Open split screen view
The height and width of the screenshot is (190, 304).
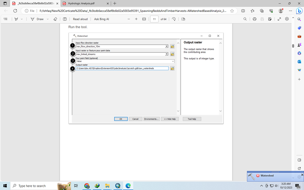click(243, 11)
